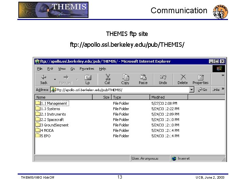Select the 3 GroundSegment folder icon
This screenshot has height=183, width=245.
[x=38, y=125]
